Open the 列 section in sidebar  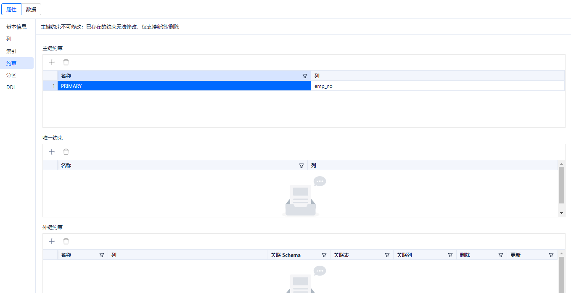pos(17,39)
